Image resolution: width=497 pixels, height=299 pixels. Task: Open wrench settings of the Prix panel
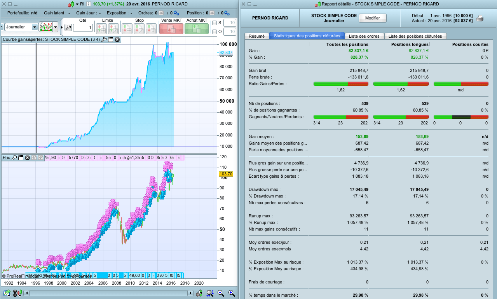point(15,157)
